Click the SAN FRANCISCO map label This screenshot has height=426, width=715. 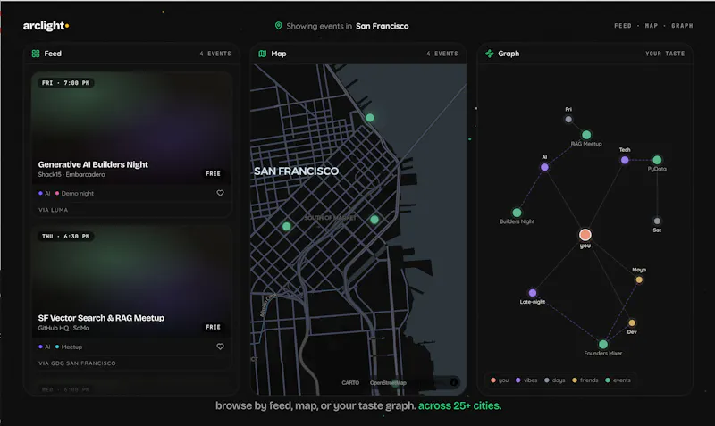(296, 171)
